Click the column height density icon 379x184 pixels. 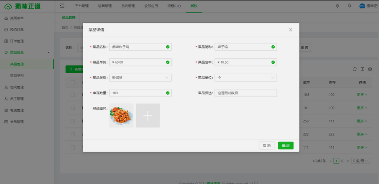tap(362, 69)
